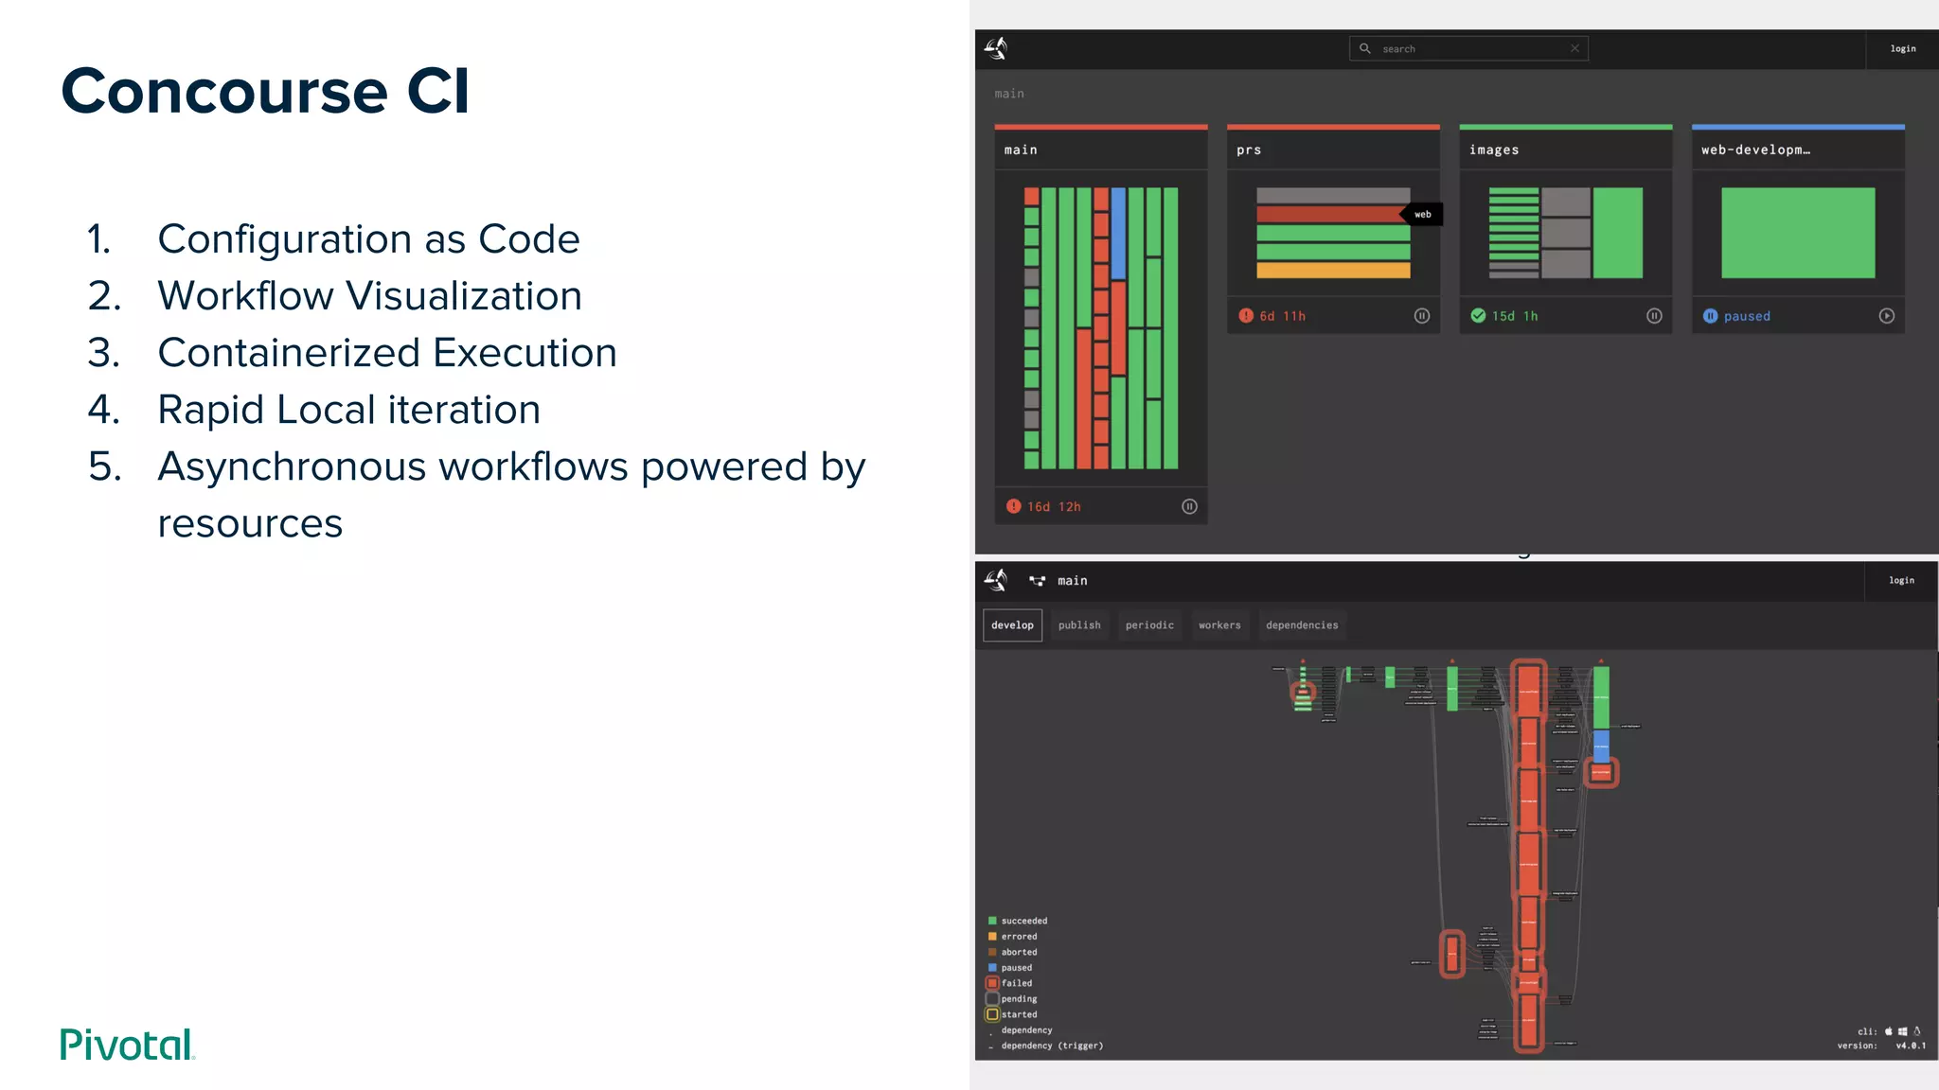
Task: Open the prs pipeline card title
Action: coord(1249,149)
